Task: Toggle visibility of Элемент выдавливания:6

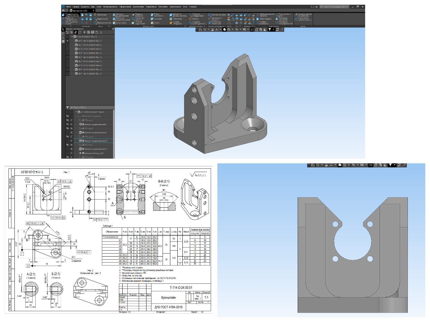Action: click(68, 124)
